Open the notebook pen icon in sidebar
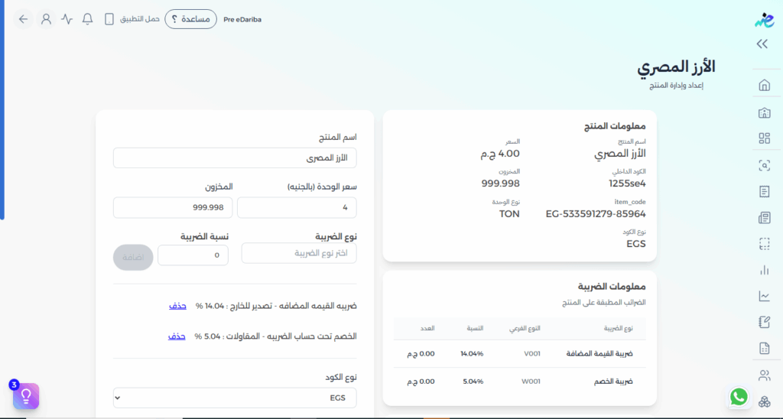 coord(765,322)
